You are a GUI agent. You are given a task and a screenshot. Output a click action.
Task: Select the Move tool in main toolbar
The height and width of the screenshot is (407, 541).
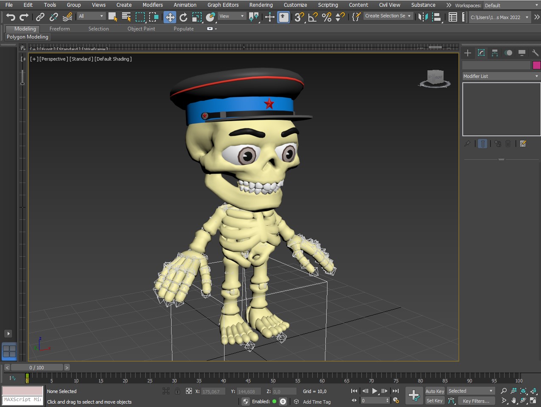click(x=170, y=17)
